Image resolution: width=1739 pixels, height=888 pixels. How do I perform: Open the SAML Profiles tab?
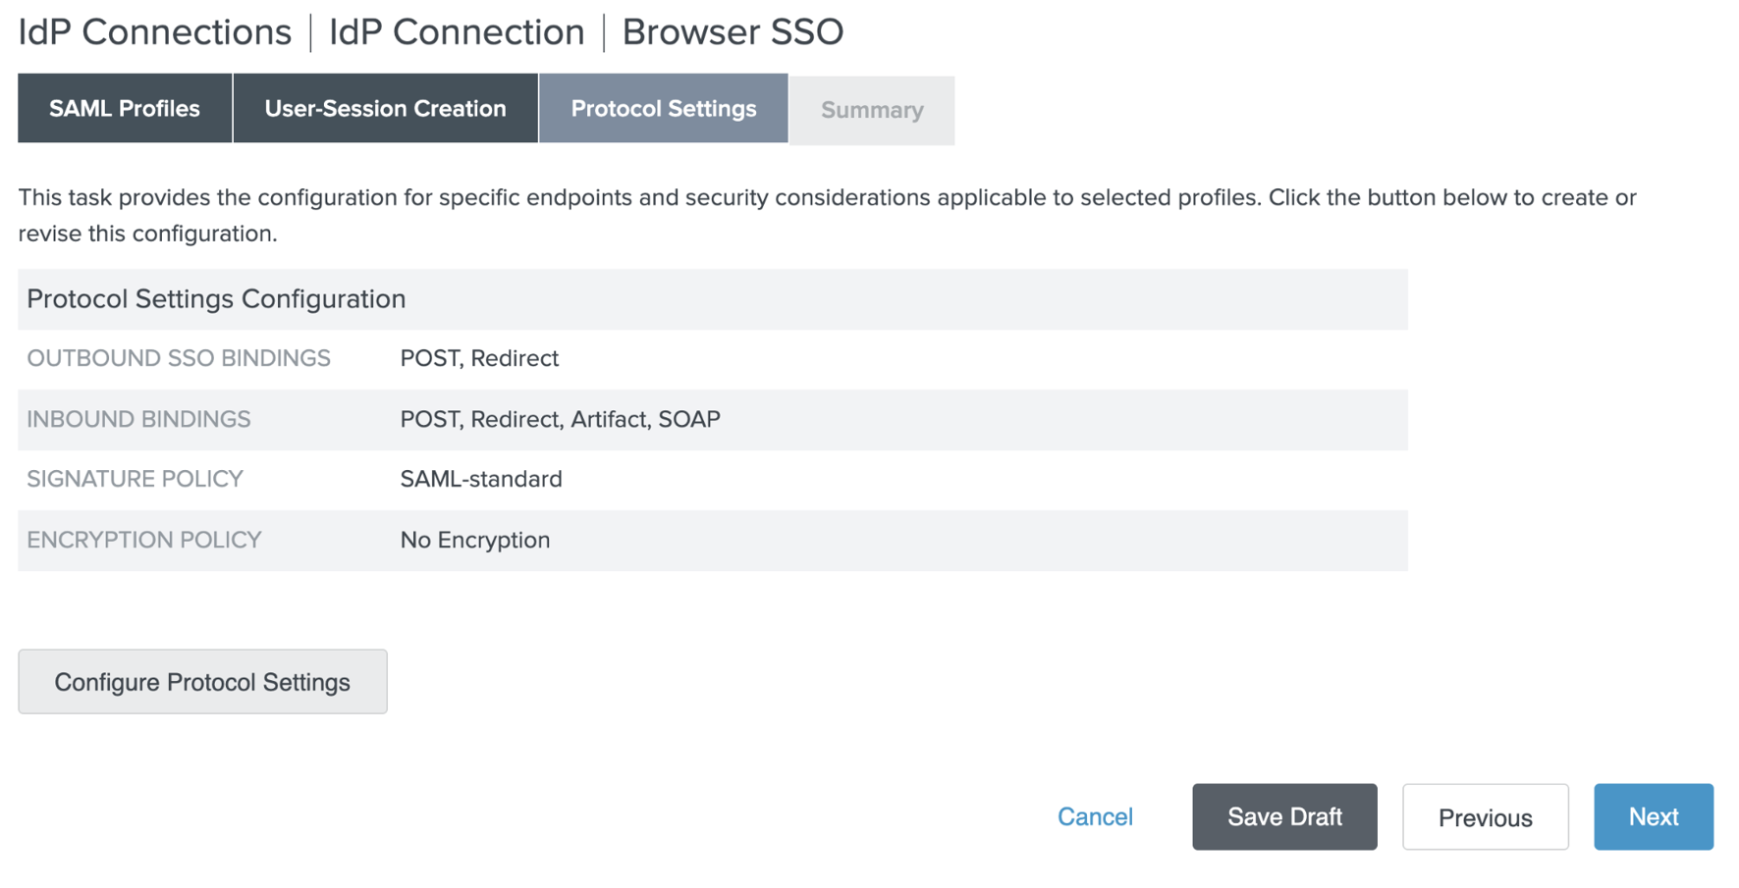coord(125,109)
